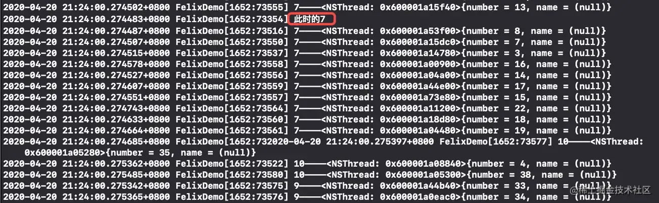Select log entry with number = 7
659x203 pixels.
(x=305, y=42)
